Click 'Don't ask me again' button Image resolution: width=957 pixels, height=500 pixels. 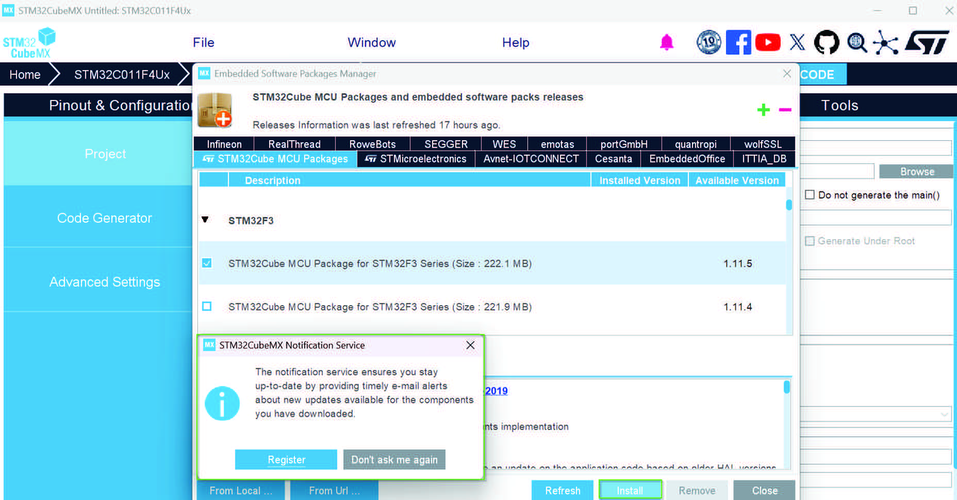click(x=394, y=459)
